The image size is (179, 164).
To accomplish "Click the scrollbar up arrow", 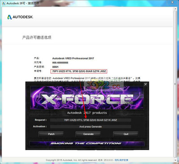I will click(x=175, y=9).
